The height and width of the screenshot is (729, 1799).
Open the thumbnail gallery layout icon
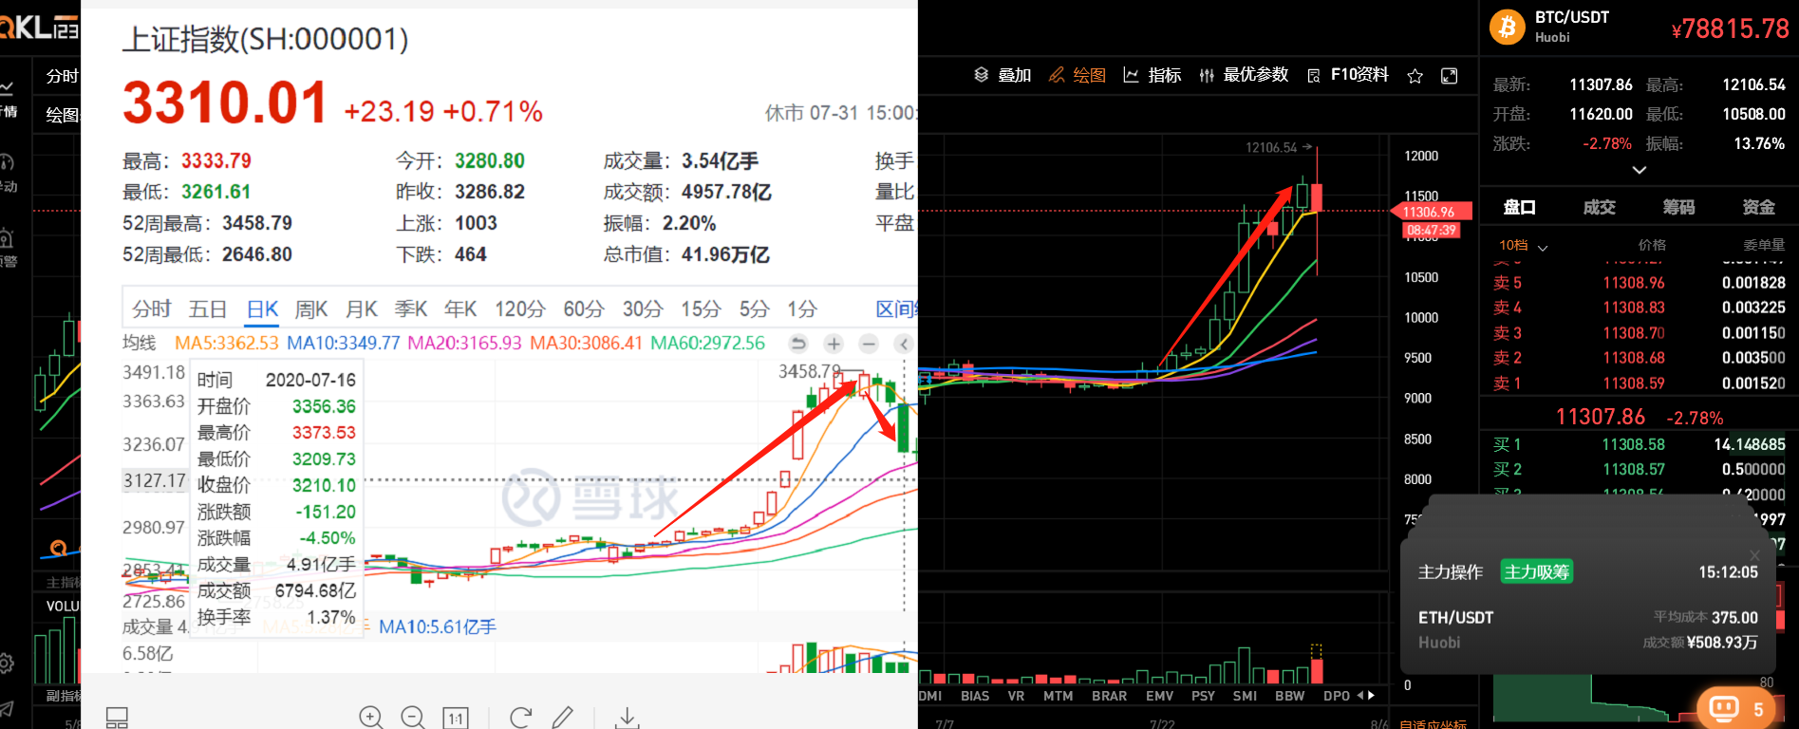click(x=117, y=719)
